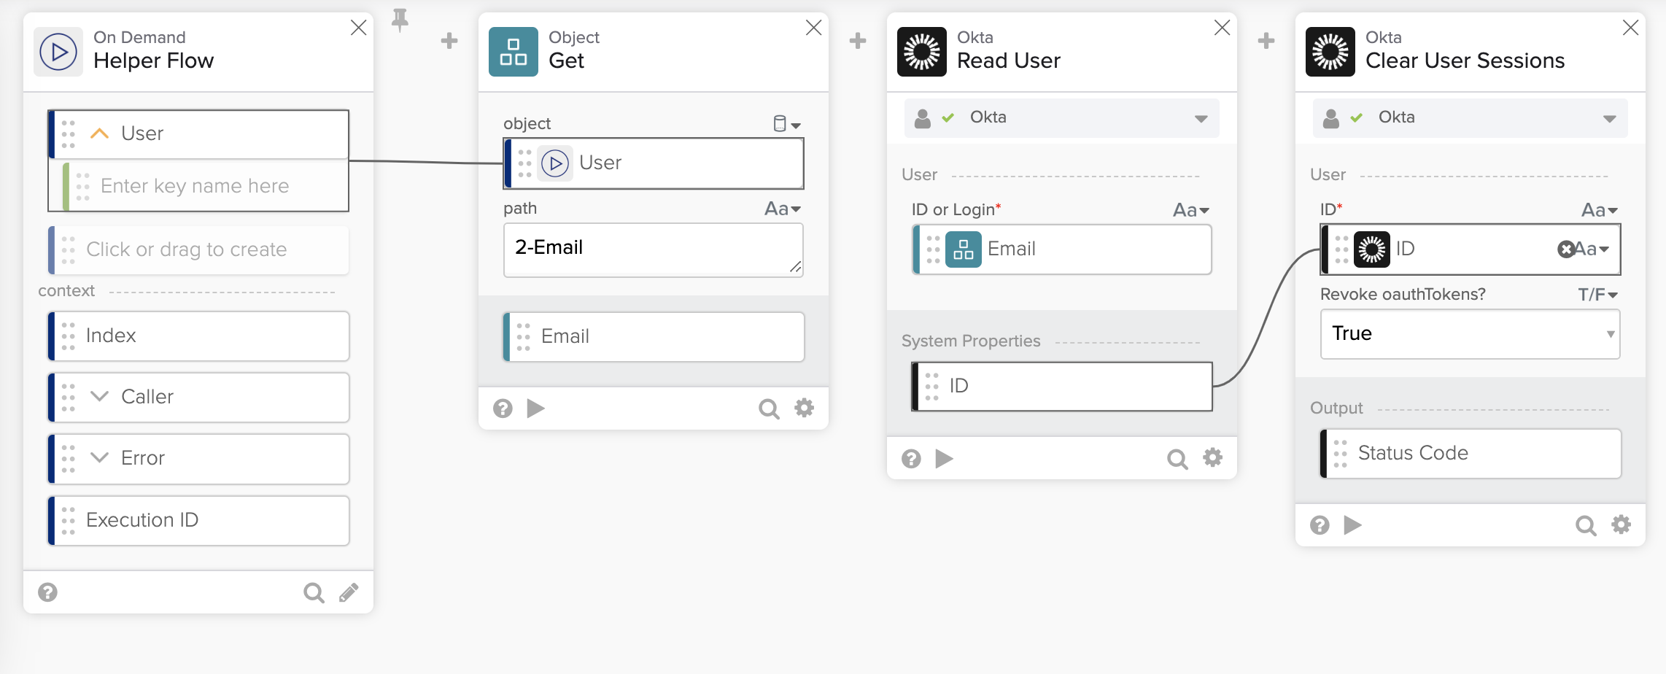Open help for the Object Get card

tap(503, 408)
